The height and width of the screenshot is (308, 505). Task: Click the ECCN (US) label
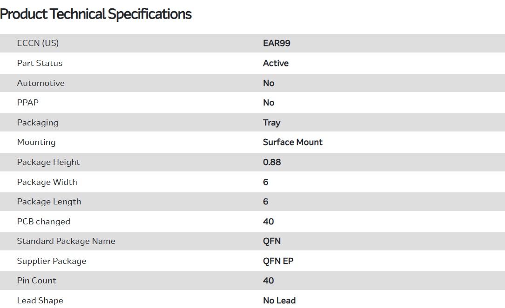coord(38,43)
